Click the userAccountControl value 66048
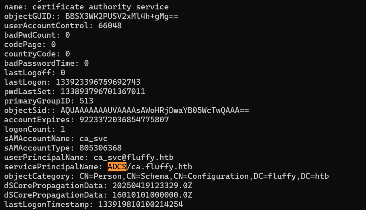This screenshot has width=366, height=210. (110, 26)
